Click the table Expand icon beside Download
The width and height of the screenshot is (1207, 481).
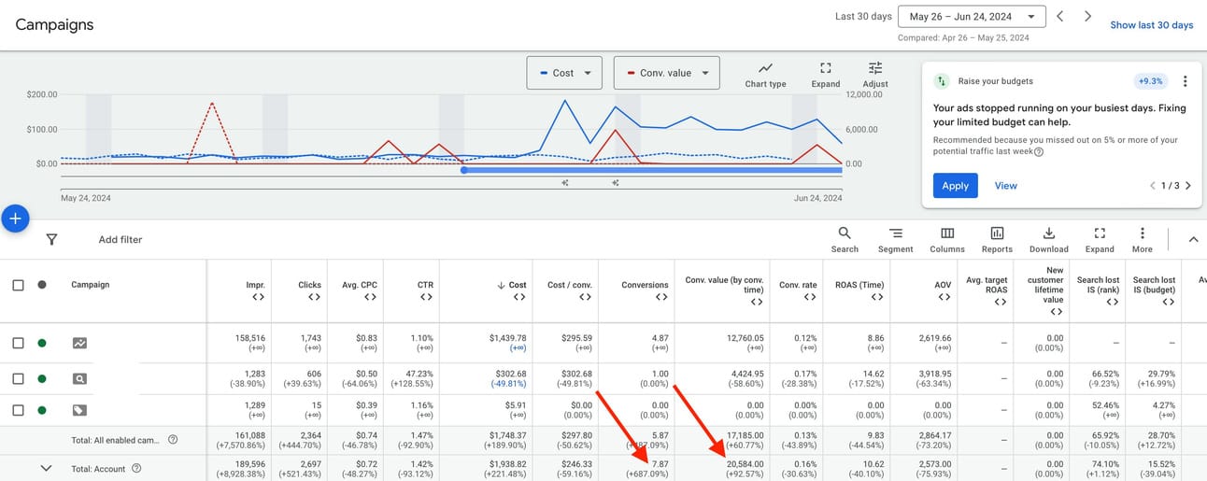[1100, 240]
